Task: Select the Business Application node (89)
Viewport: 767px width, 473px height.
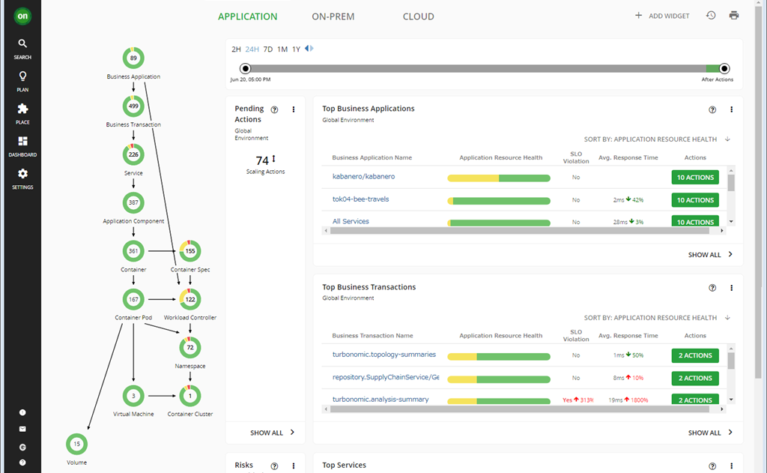Action: [133, 58]
